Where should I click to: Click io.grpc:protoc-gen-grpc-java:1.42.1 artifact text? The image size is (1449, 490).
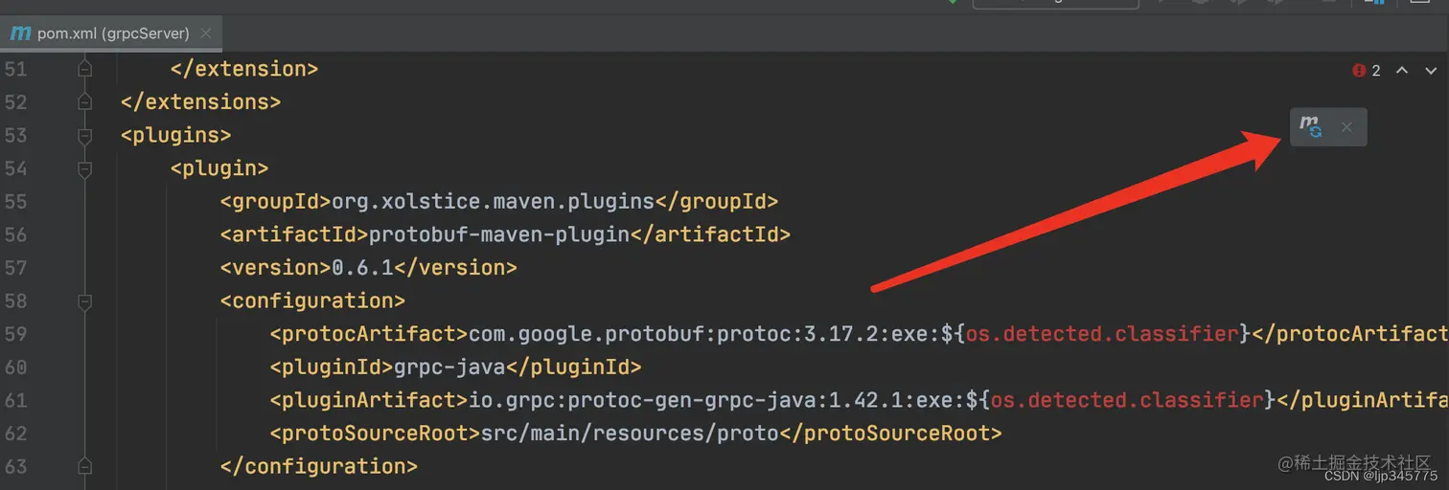click(685, 400)
